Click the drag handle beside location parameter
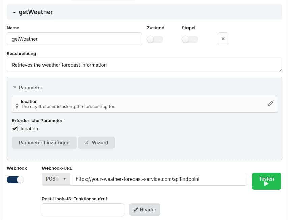The height and width of the screenshot is (220, 289). tap(17, 106)
